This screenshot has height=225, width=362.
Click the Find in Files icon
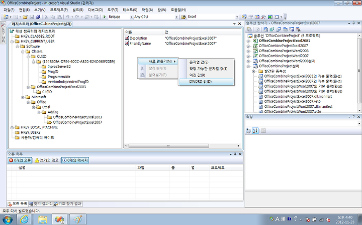point(184,17)
